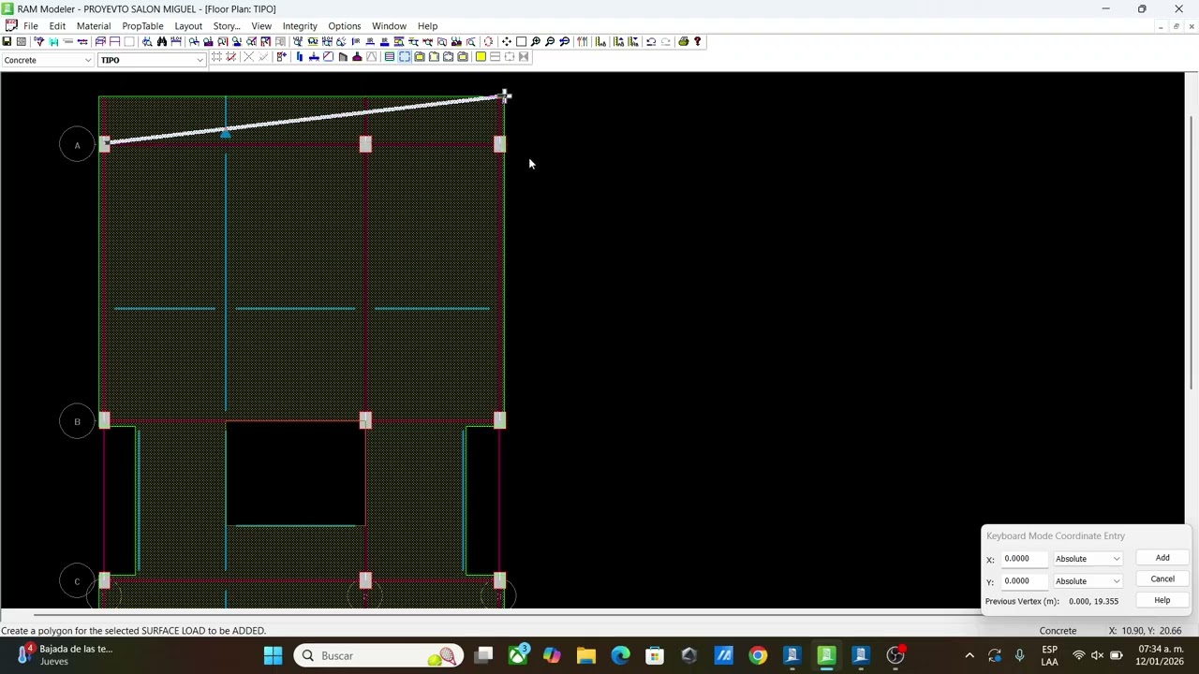The height and width of the screenshot is (674, 1199).
Task: Open the File menu
Action: 31,26
